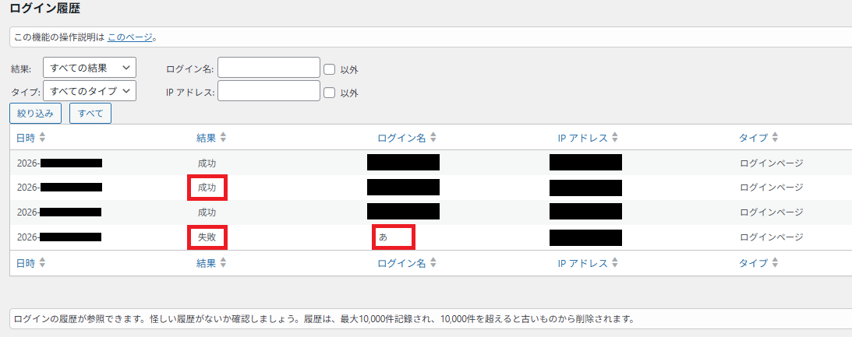Open the すべての結果 dropdown
The image size is (852, 337).
[x=90, y=68]
